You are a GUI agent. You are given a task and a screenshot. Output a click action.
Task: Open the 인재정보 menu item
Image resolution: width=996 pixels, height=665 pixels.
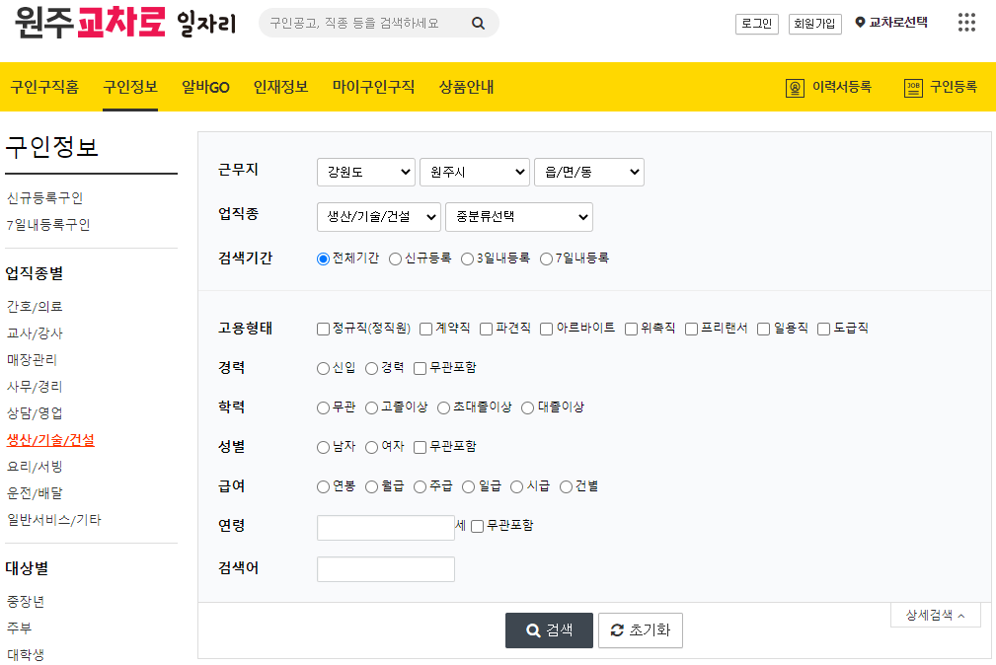pos(280,87)
